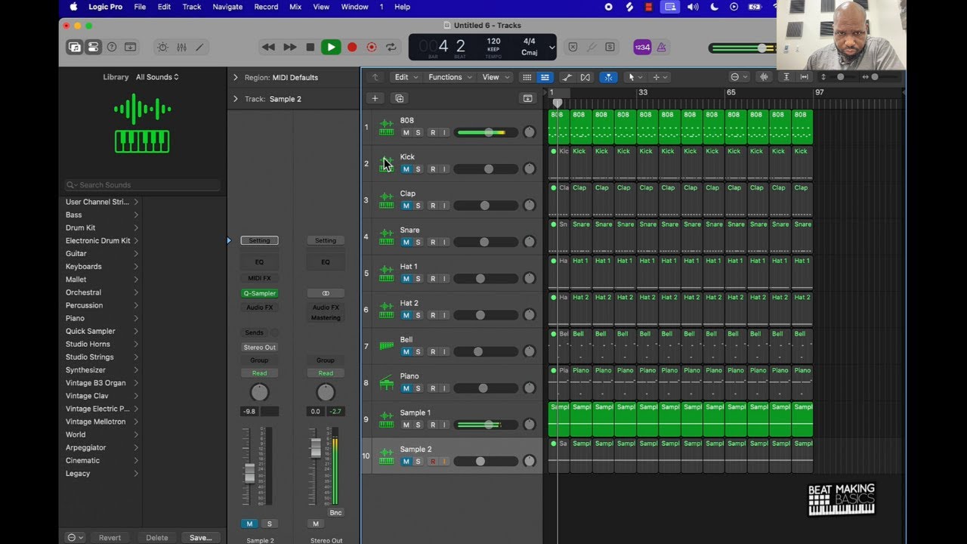This screenshot has height=544, width=967.
Task: Toggle the Cycle loop button
Action: (x=391, y=47)
